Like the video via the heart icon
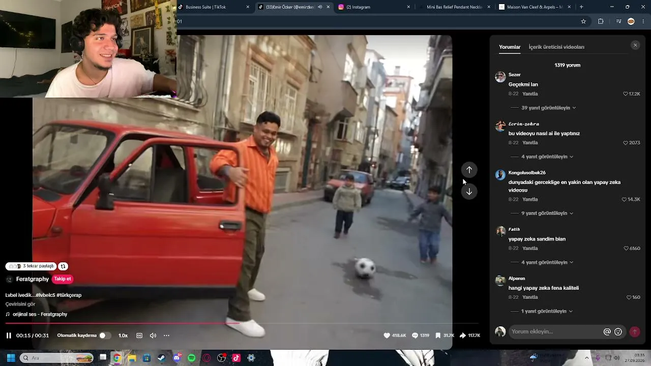Screen dimensions: 651x366 [387, 335]
